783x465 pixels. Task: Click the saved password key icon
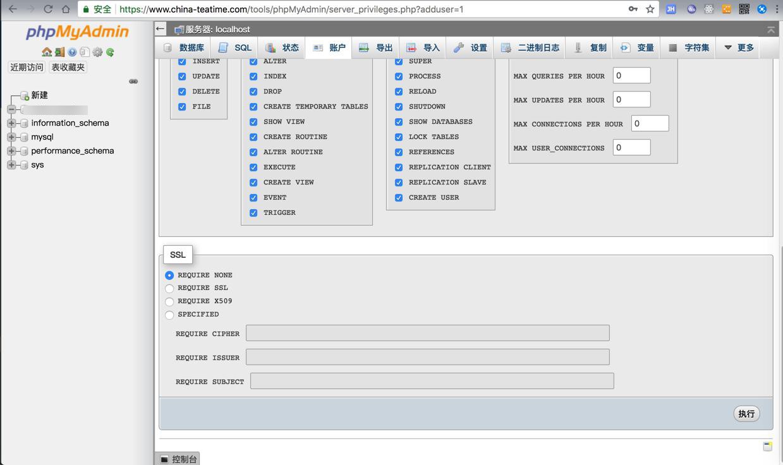[x=633, y=9]
